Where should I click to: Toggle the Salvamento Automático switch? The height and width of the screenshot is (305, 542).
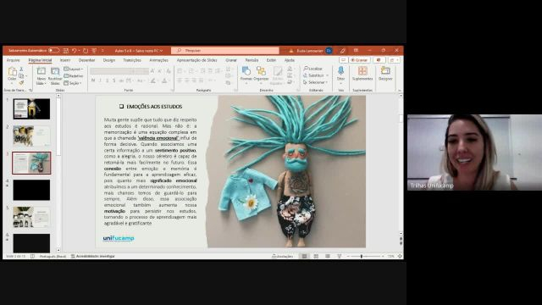tap(53, 51)
